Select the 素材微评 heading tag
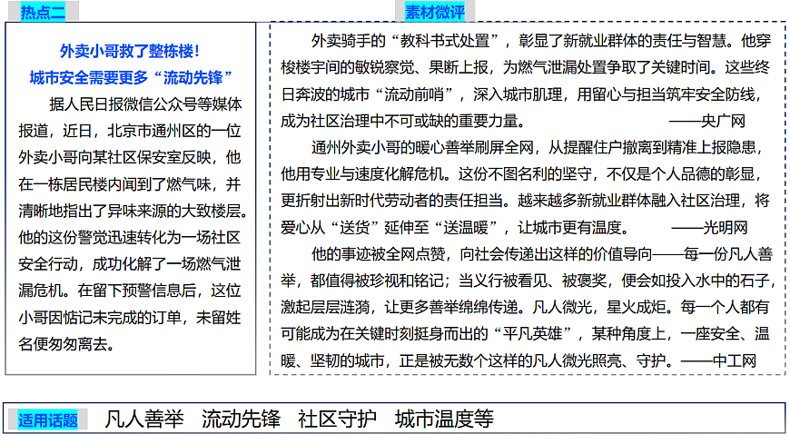 [436, 11]
